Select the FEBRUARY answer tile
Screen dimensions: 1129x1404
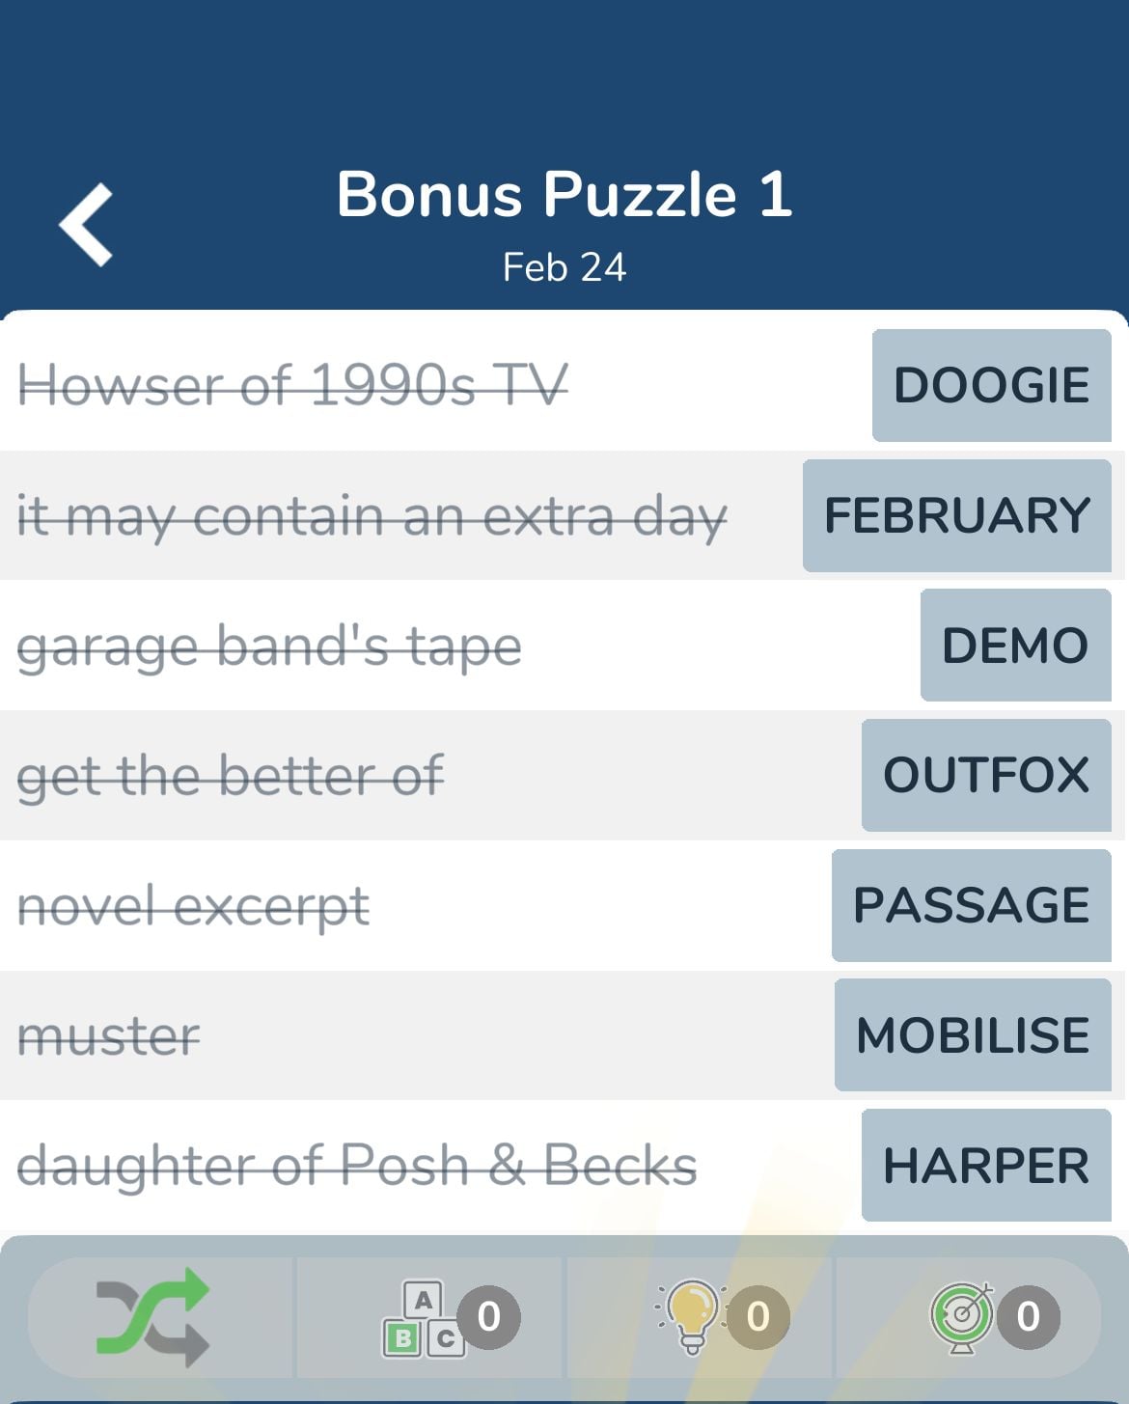coord(957,515)
